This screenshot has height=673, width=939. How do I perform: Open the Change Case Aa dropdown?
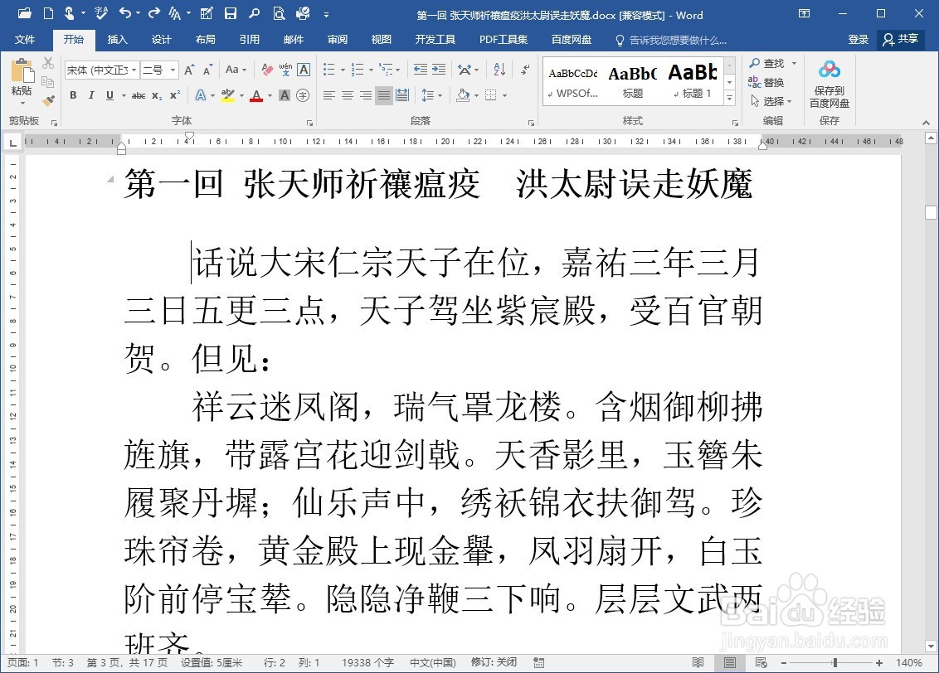click(236, 70)
